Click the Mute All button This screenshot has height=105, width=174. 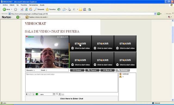(x=107, y=70)
